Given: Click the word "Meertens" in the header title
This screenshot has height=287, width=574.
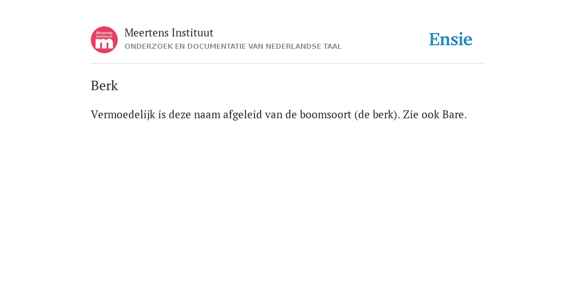Looking at the screenshot, I should pyautogui.click(x=146, y=33).
